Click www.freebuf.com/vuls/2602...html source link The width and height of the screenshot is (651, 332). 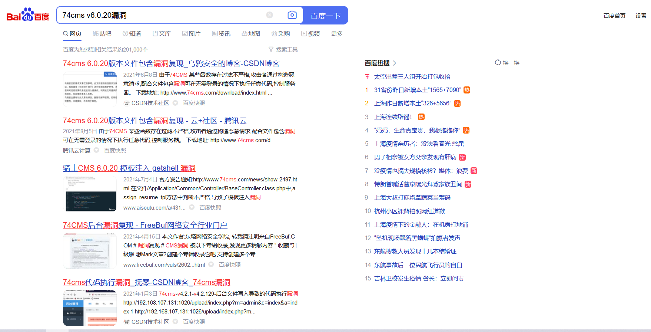tap(164, 265)
